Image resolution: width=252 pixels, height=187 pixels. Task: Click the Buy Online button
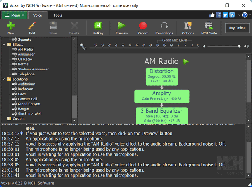[237, 28]
